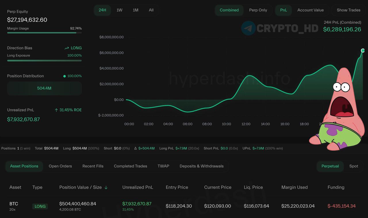Click the sort arrow beside Position Value / Size
The image size is (368, 218).
coord(106,188)
